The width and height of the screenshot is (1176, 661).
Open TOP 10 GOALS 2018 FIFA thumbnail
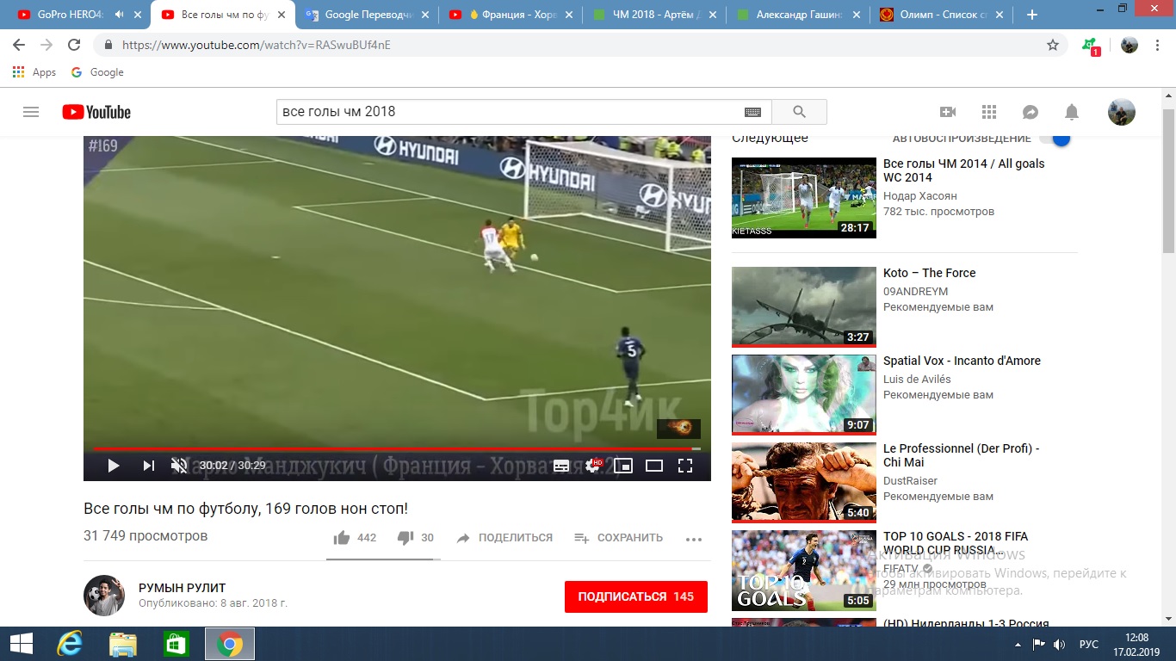pyautogui.click(x=804, y=571)
